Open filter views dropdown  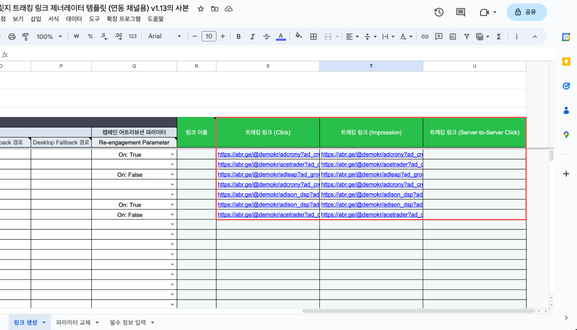(483, 37)
